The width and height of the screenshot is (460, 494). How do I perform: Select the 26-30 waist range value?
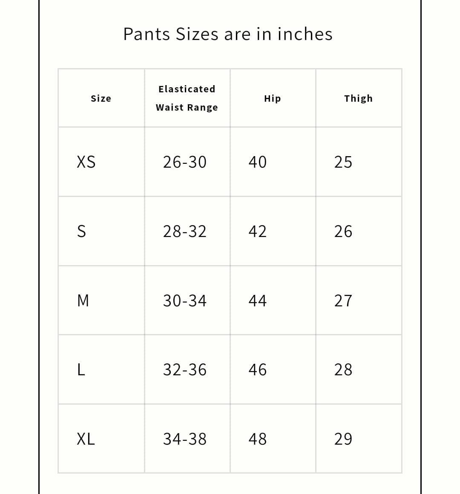click(185, 162)
